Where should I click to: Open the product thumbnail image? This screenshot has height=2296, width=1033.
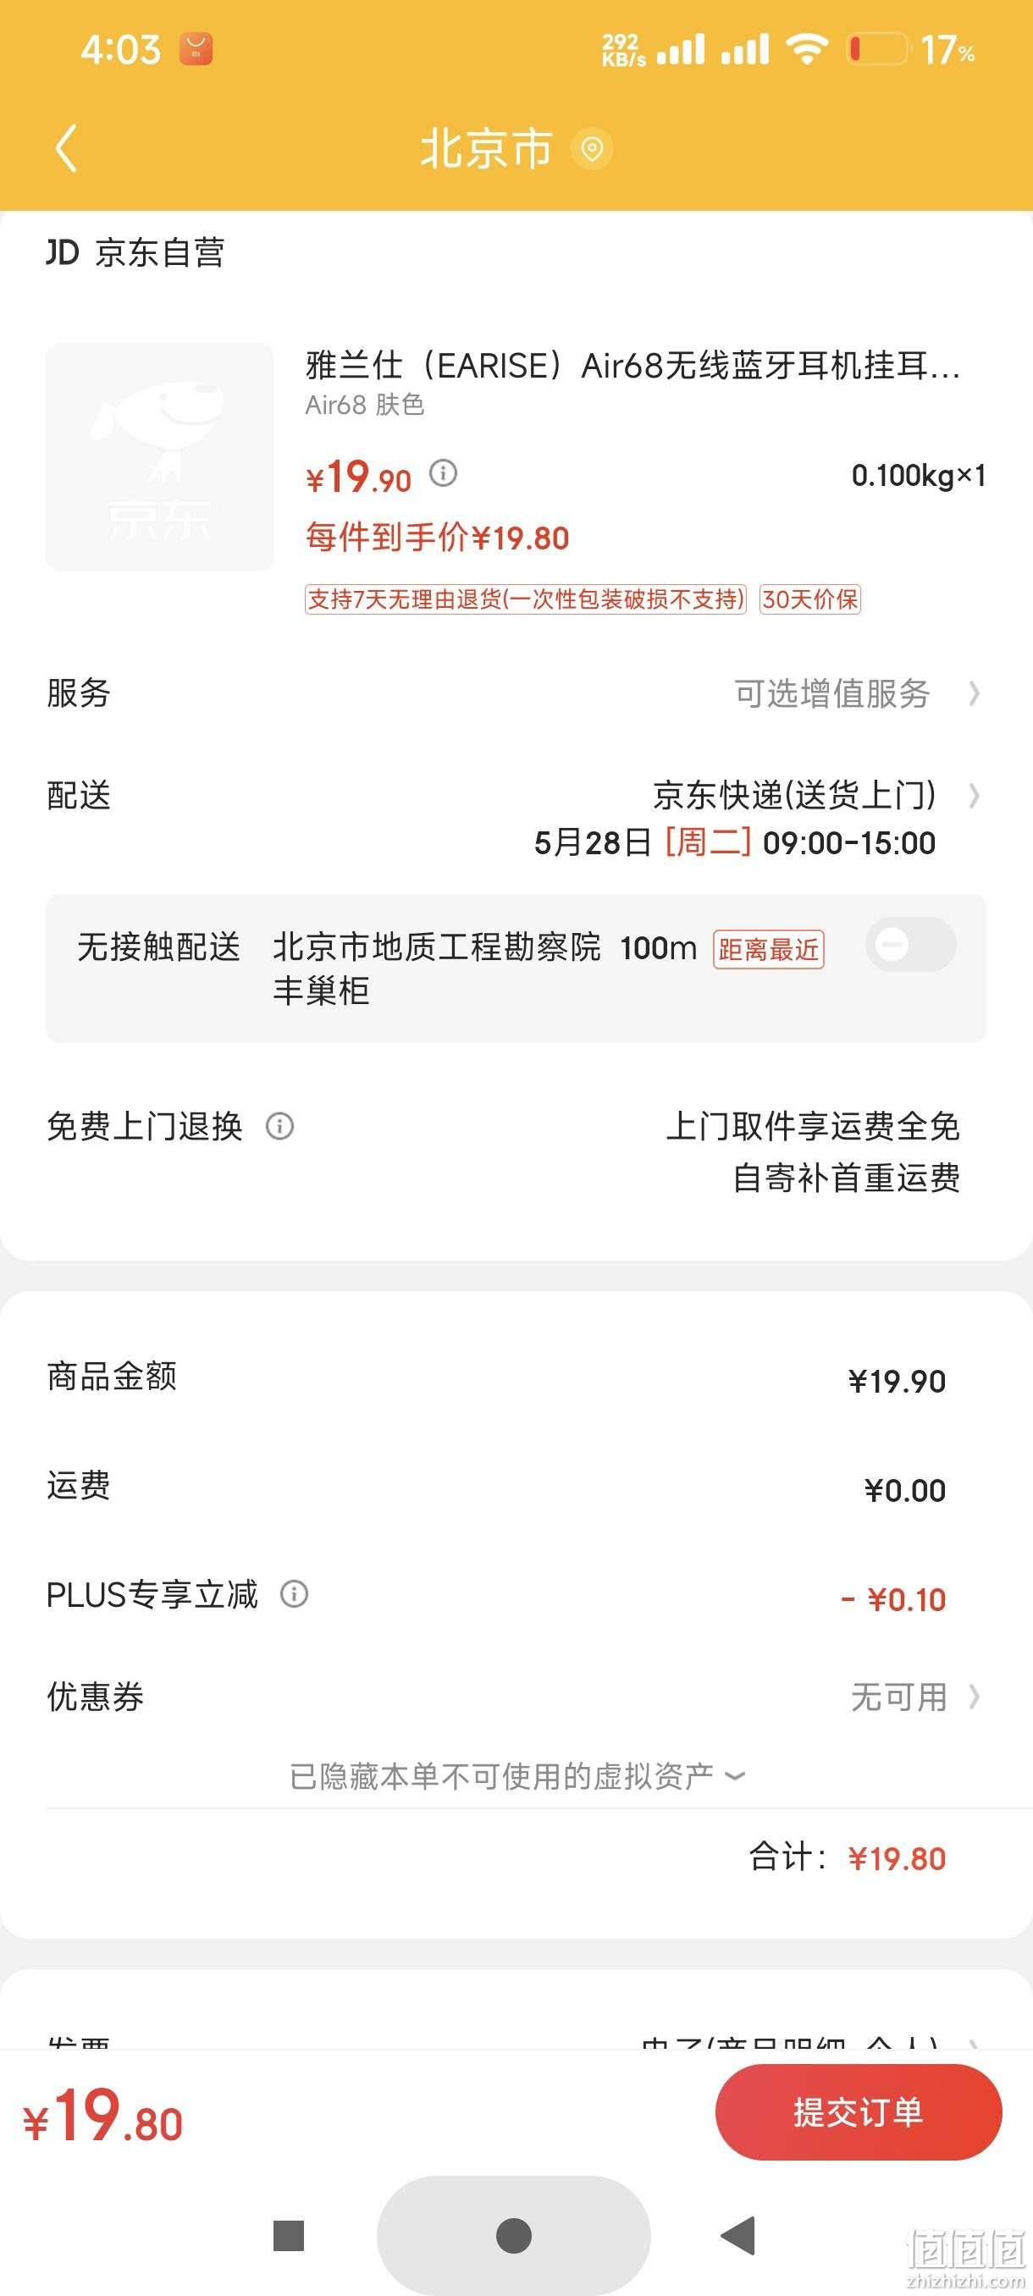(x=159, y=456)
